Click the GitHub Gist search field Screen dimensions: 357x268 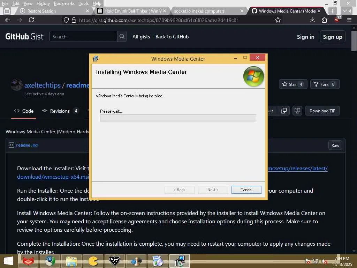pos(83,36)
